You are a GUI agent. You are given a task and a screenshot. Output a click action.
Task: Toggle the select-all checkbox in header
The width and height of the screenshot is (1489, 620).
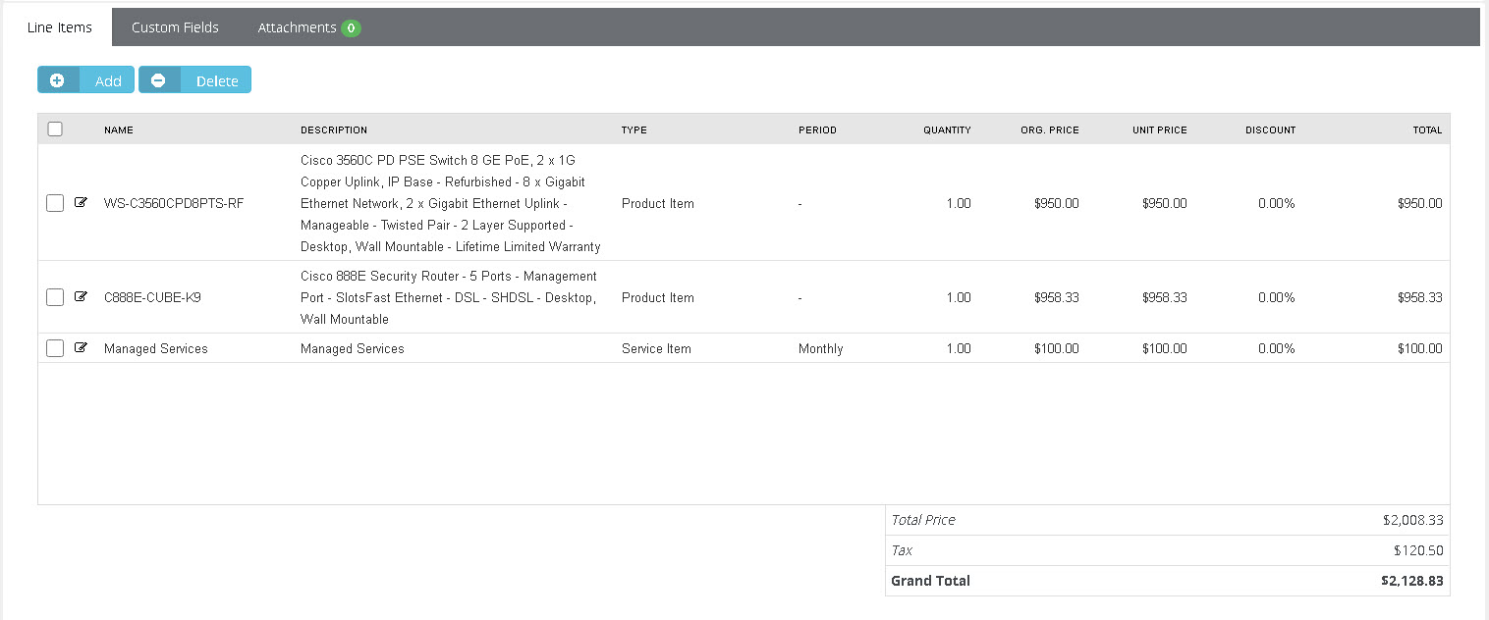click(x=55, y=129)
